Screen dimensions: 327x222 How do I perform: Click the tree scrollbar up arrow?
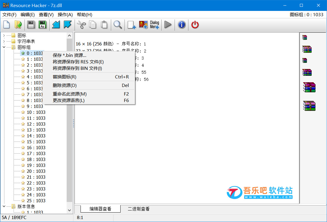[70, 36]
